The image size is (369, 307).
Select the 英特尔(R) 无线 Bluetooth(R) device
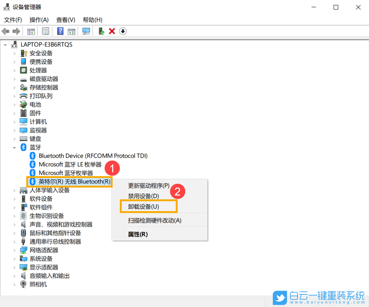tap(70, 181)
